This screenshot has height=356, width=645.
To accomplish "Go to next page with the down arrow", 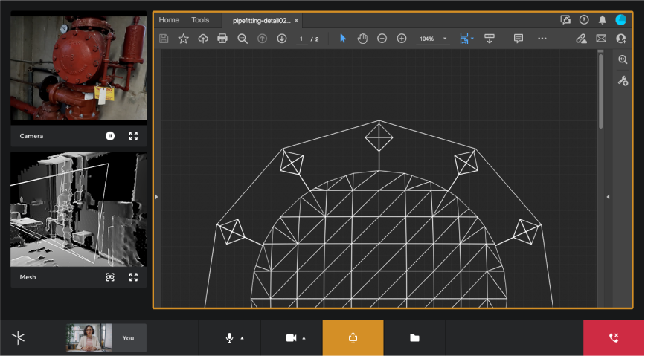I will pos(282,39).
